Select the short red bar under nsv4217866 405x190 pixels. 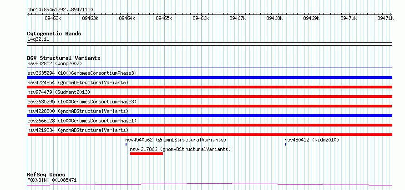[147, 154]
